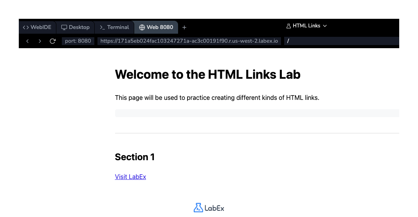This screenshot has height=217, width=418.
Task: Expand the HTML Links dropdown chevron
Action: click(325, 26)
